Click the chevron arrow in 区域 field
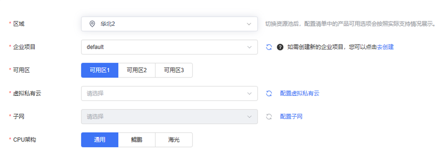 (249, 24)
